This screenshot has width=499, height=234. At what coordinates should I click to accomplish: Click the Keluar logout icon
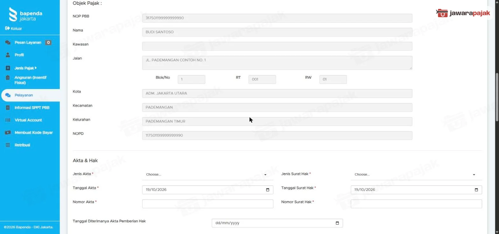(7, 28)
